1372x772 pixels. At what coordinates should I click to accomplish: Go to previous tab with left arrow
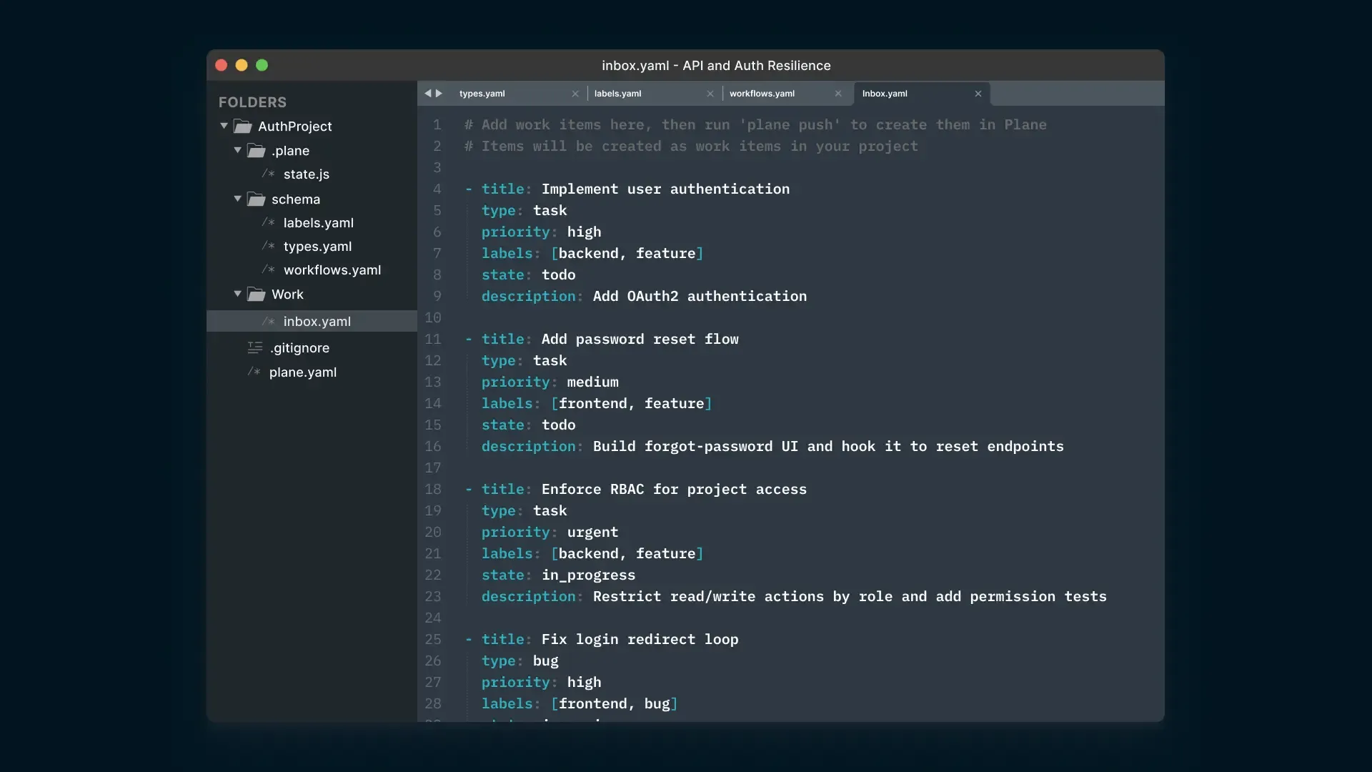[427, 93]
